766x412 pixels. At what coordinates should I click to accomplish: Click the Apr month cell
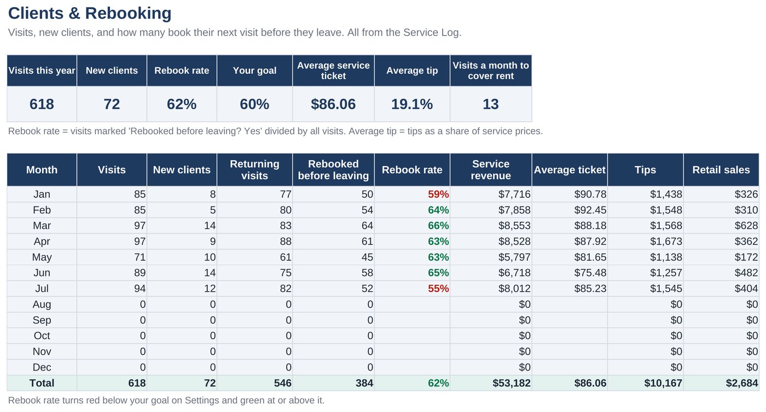[x=42, y=242]
